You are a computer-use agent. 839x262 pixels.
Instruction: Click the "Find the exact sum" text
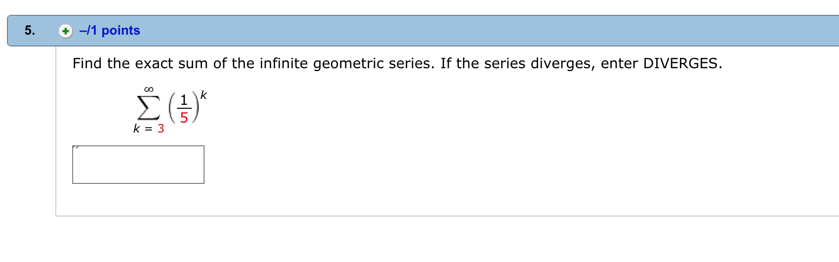point(123,63)
